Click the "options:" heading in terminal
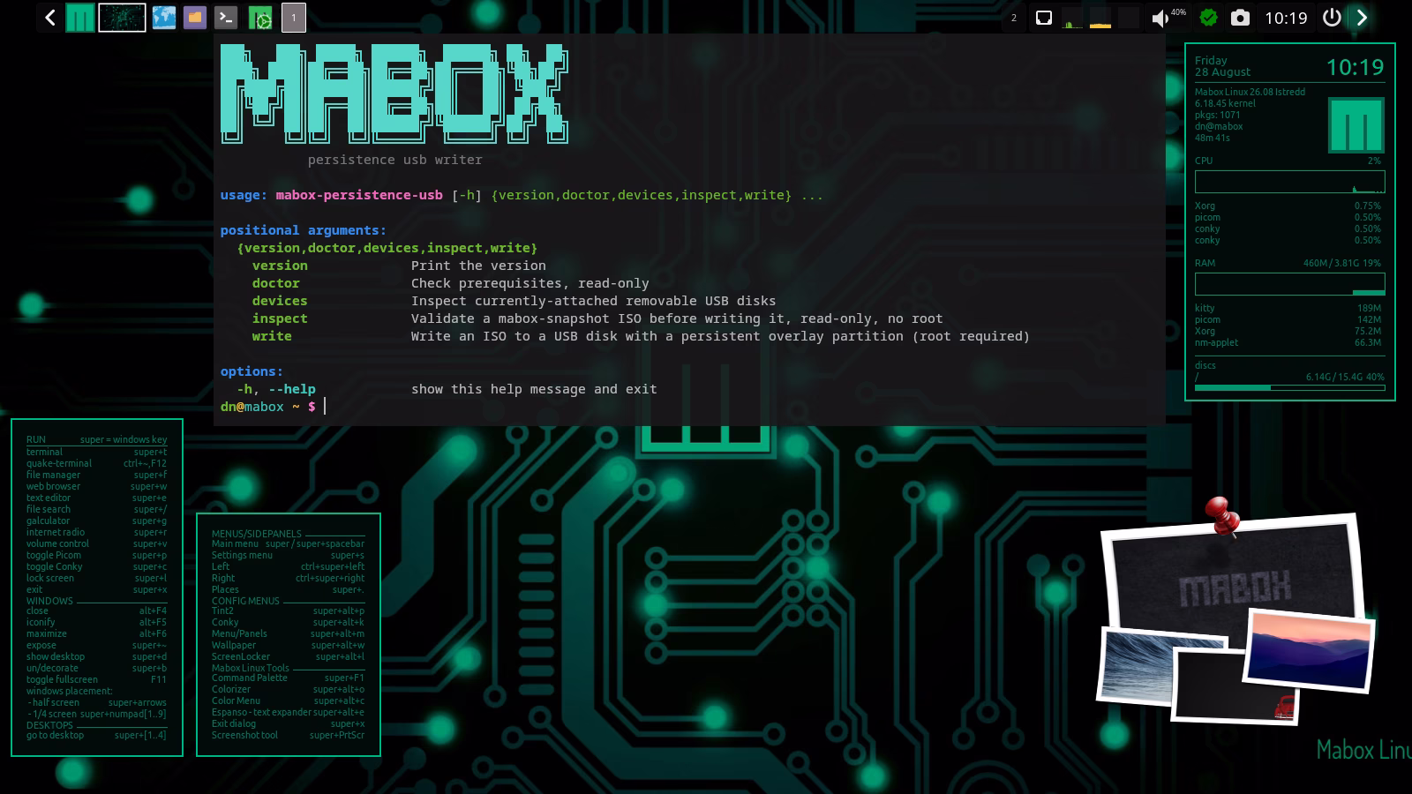The height and width of the screenshot is (794, 1412). pyautogui.click(x=252, y=371)
